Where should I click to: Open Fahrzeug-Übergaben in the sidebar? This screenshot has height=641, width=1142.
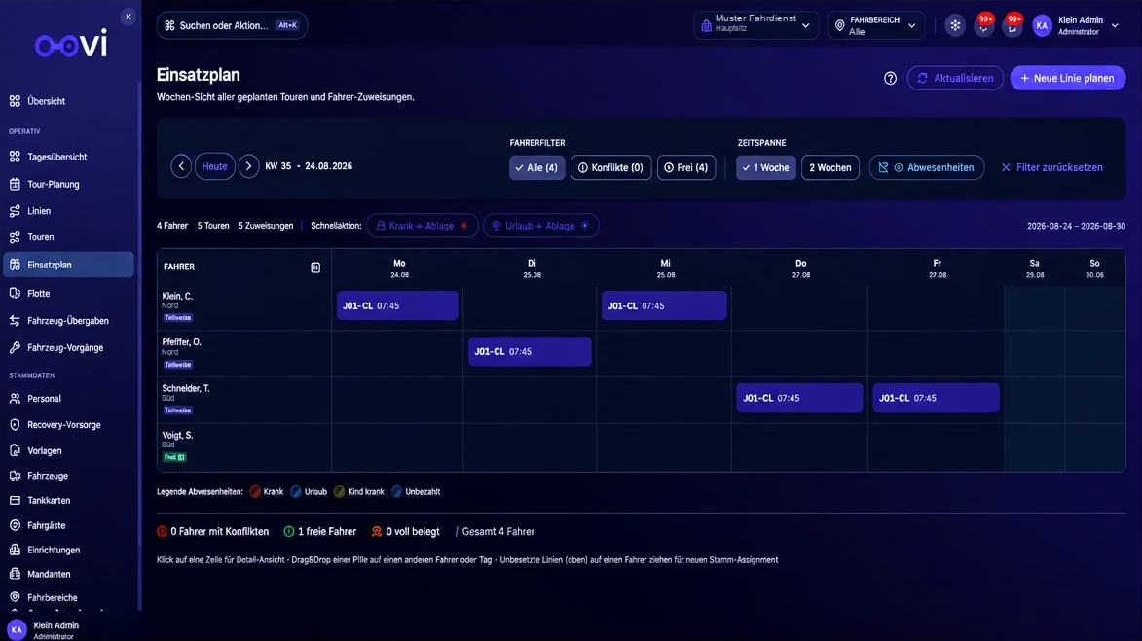pos(68,321)
